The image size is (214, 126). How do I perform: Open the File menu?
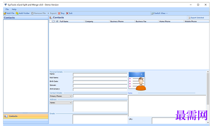(x=7, y=9)
